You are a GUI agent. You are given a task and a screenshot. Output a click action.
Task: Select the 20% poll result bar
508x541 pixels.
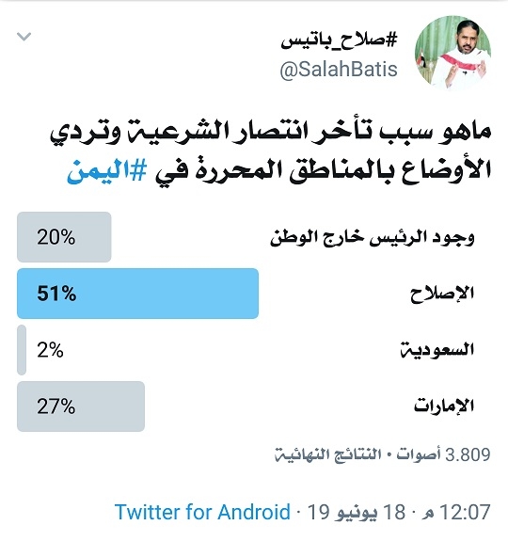pyautogui.click(x=64, y=237)
